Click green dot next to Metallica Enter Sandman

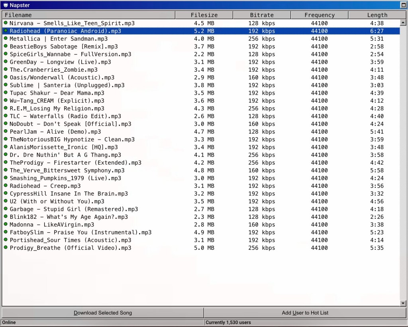[6, 39]
